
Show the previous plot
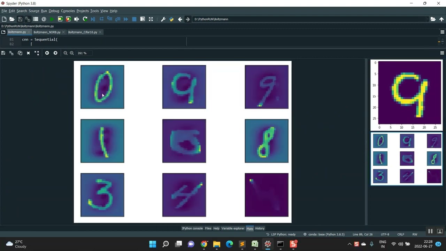point(47,53)
